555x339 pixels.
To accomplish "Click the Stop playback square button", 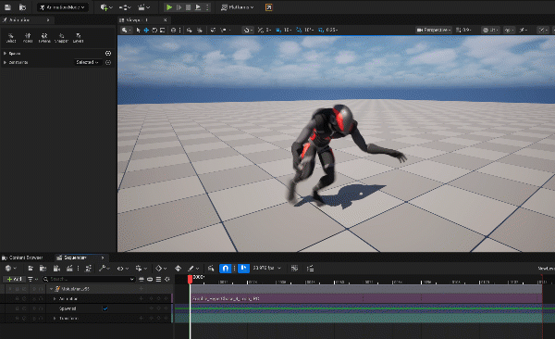I will click(189, 7).
